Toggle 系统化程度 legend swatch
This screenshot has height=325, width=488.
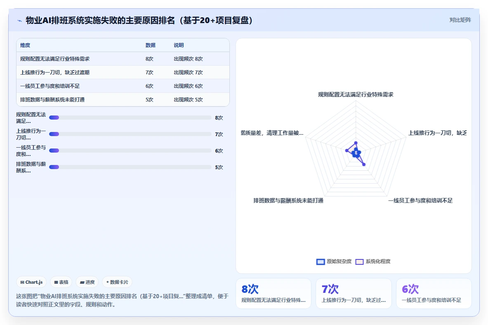tap(359, 261)
